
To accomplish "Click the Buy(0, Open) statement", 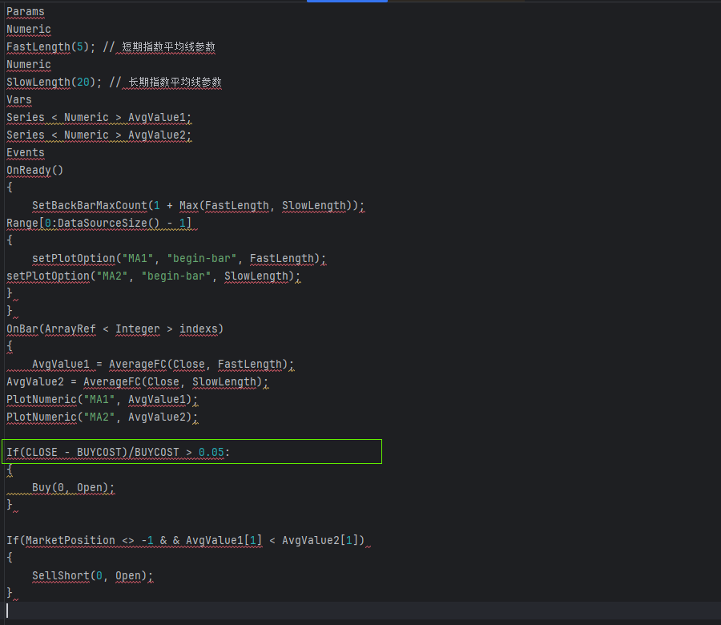I will coord(74,488).
